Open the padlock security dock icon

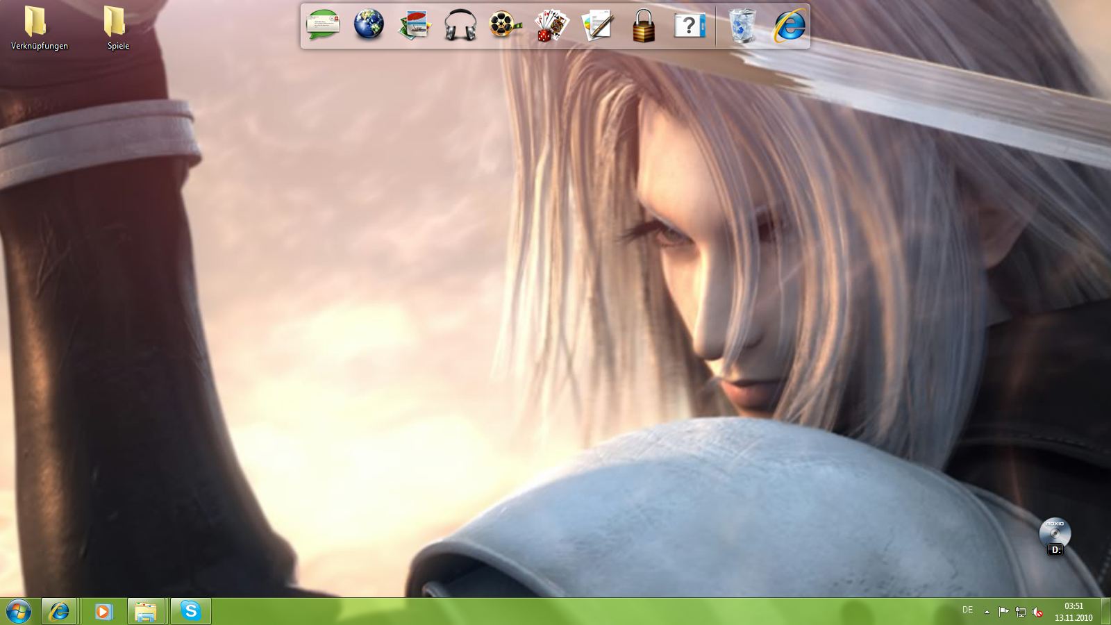pyautogui.click(x=644, y=25)
